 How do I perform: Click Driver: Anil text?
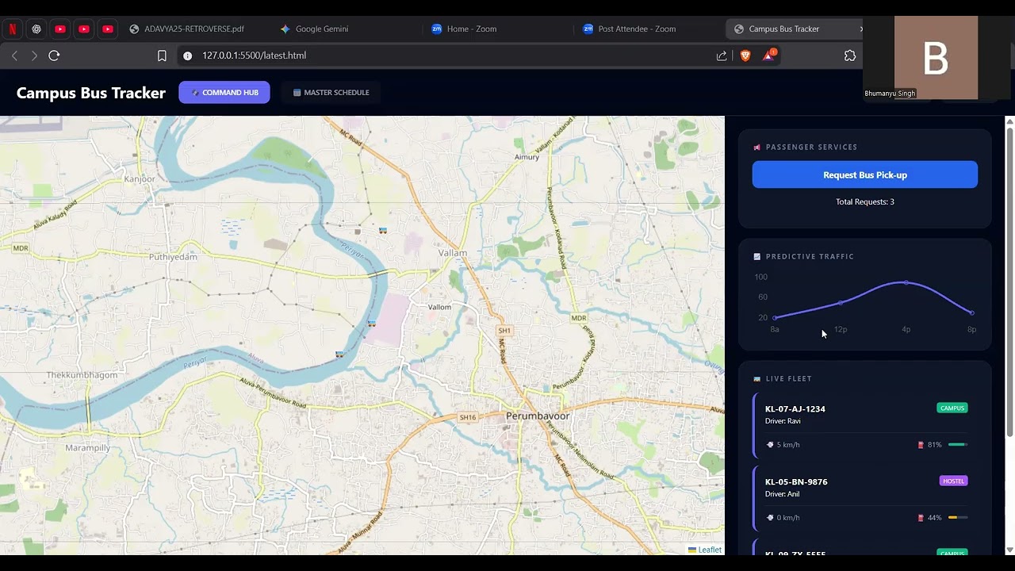[x=782, y=494]
